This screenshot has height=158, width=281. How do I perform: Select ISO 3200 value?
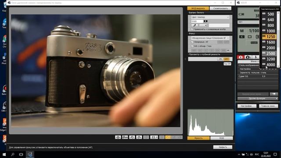269,59
